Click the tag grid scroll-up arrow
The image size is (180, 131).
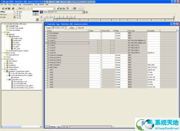tap(178, 31)
